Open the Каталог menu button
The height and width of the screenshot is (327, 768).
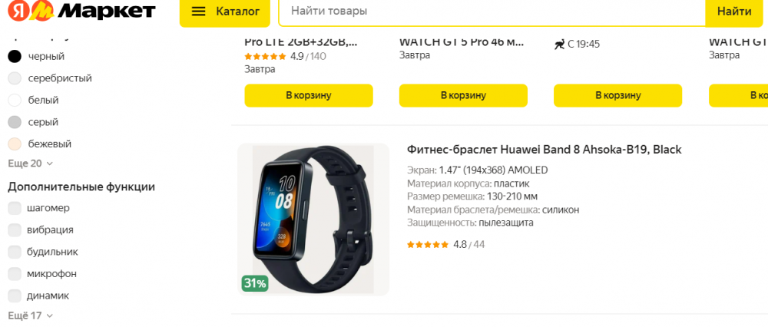point(225,12)
